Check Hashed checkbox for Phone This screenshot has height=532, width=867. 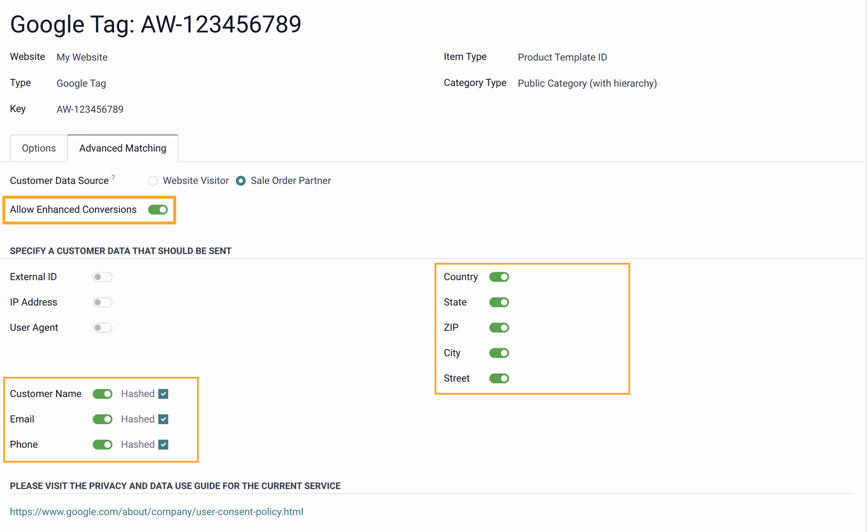(x=163, y=444)
